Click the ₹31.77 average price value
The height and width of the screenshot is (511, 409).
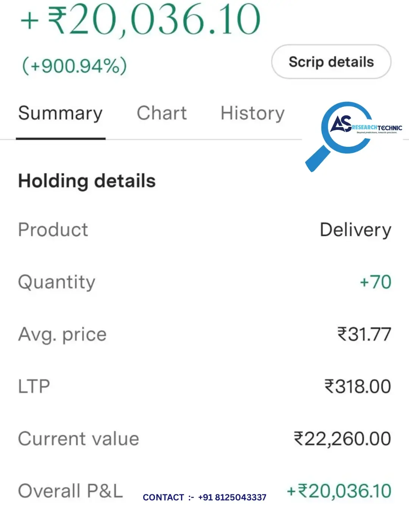tap(364, 334)
